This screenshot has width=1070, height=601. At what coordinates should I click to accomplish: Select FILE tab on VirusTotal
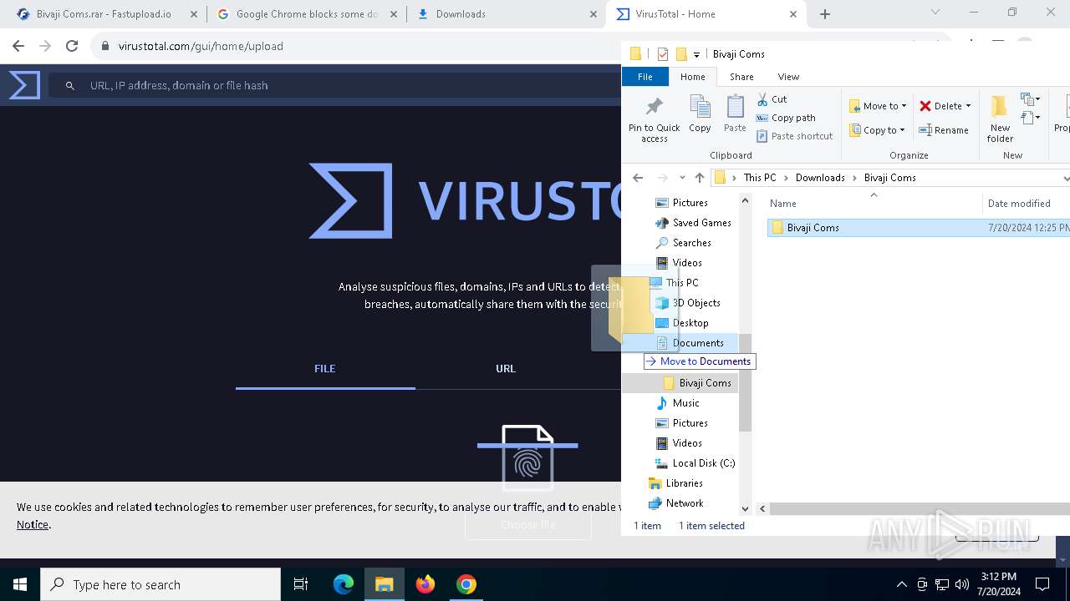point(325,368)
